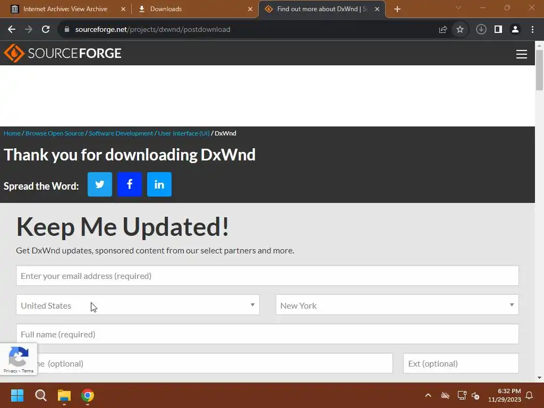544x408 pixels.
Task: Open a new browser tab
Action: tap(397, 9)
